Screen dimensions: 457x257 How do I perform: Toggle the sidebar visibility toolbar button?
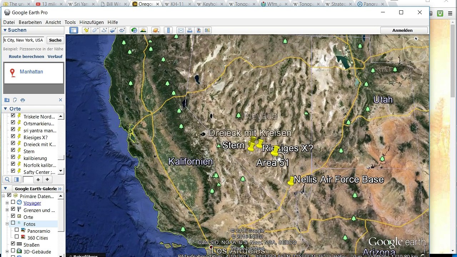click(x=74, y=30)
